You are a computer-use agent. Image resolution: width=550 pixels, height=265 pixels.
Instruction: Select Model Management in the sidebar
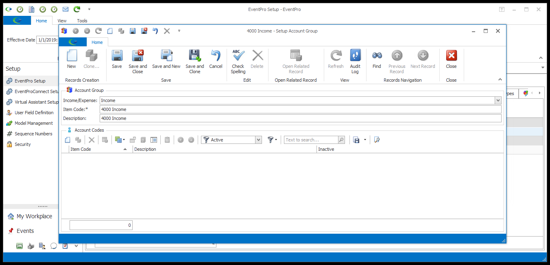click(x=29, y=123)
